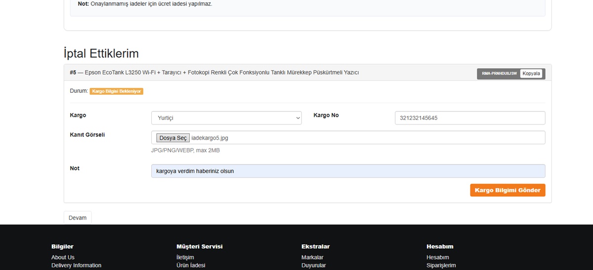Image resolution: width=593 pixels, height=270 pixels.
Task: Go to Siparişlerim in the footer
Action: 441,266
